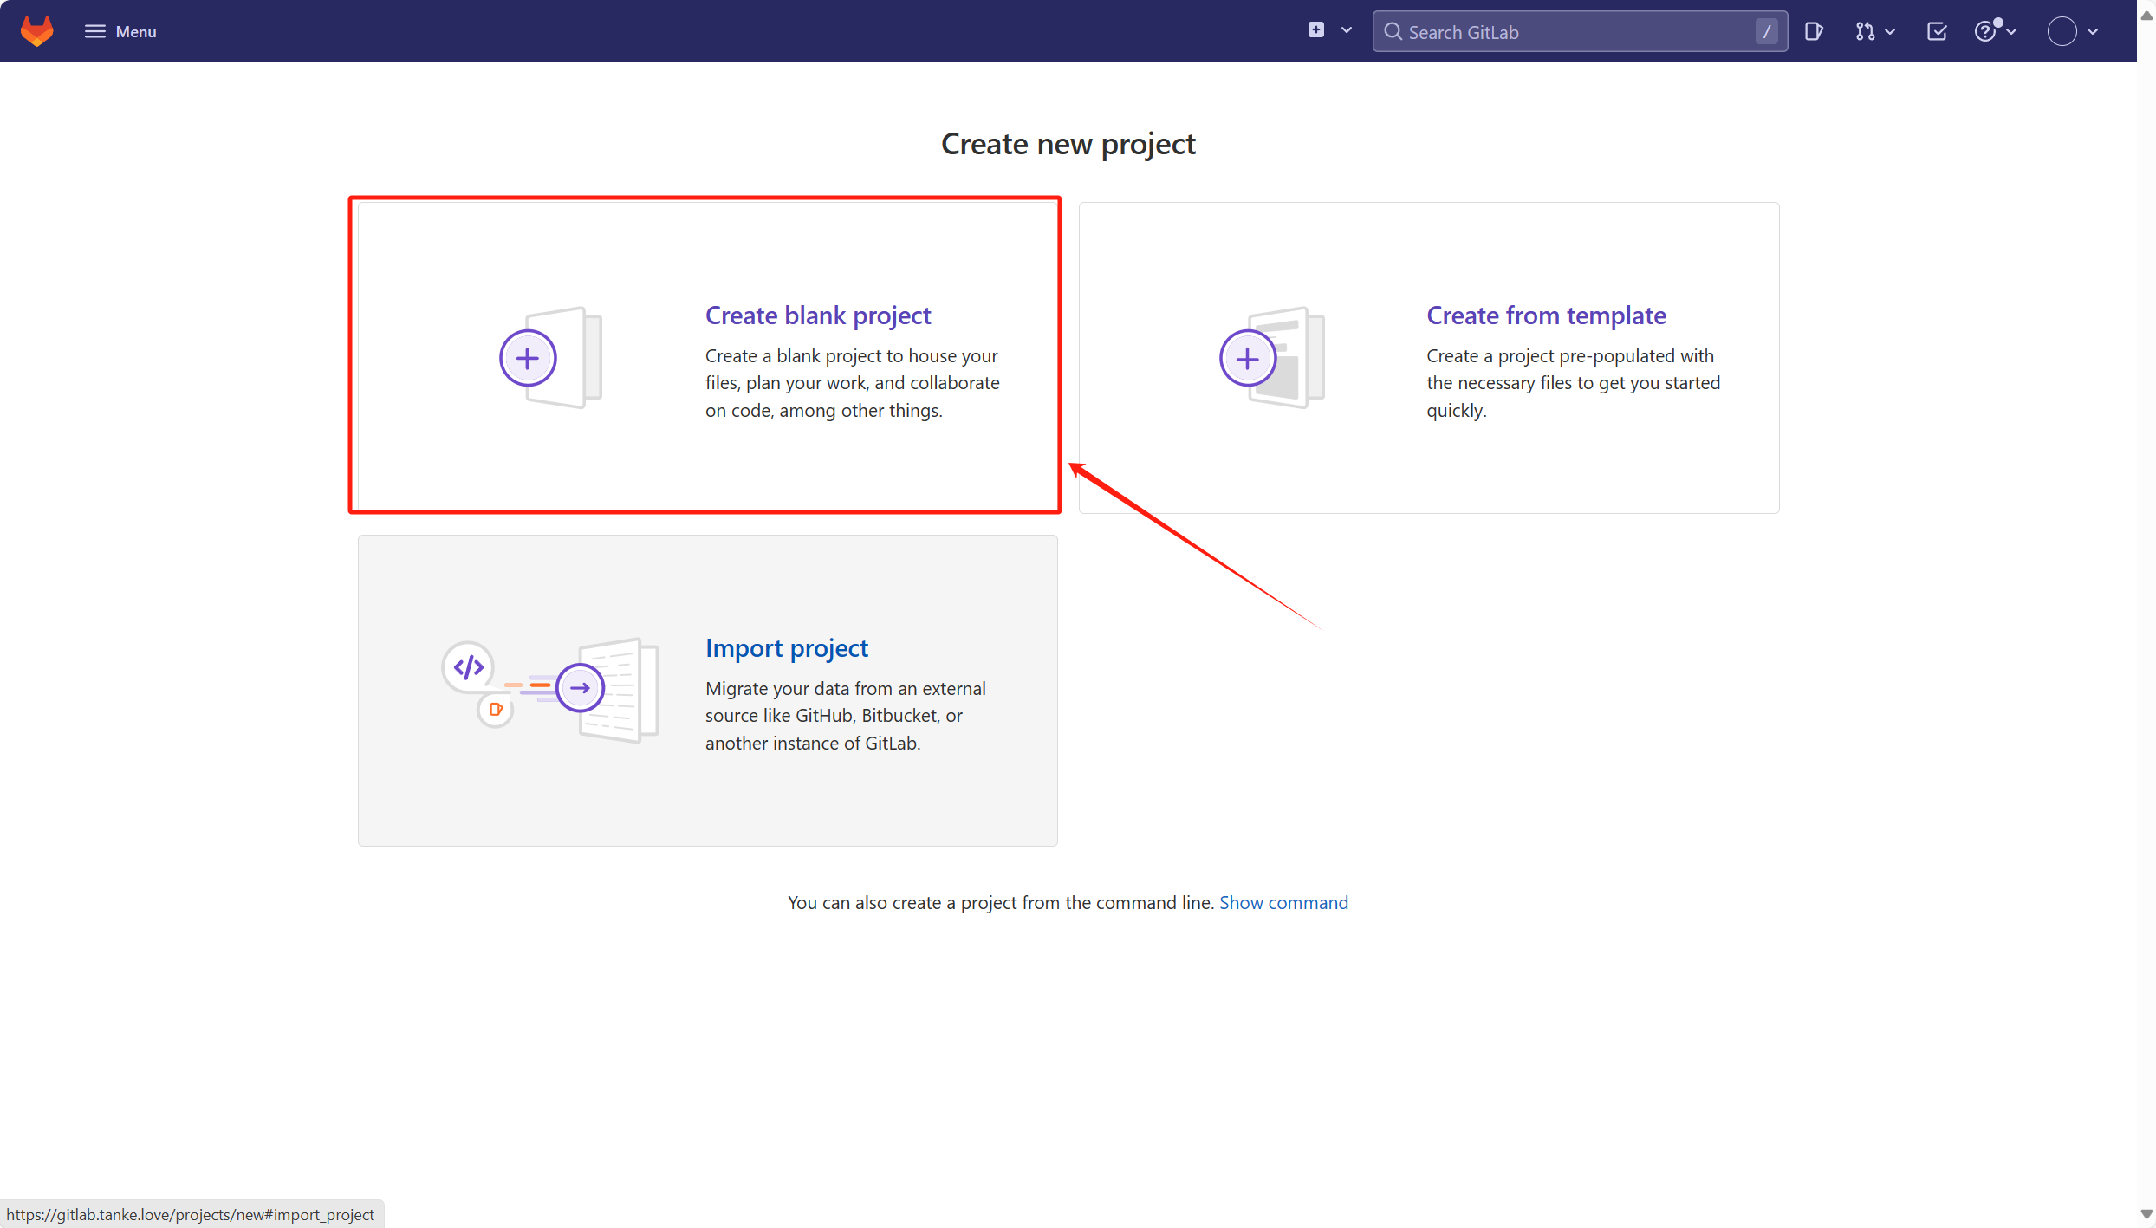This screenshot has width=2156, height=1228.
Task: Click the scrollbar down arrow
Action: pyautogui.click(x=2146, y=1214)
